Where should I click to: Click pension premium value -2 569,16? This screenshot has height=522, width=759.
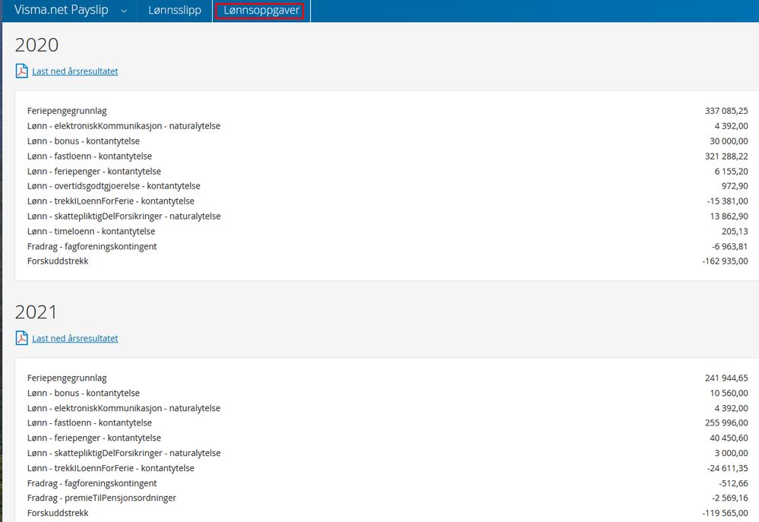pos(729,498)
